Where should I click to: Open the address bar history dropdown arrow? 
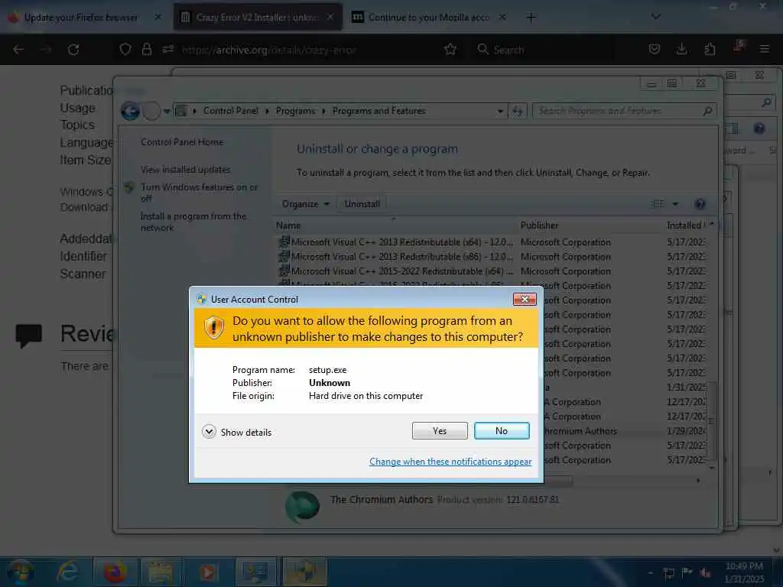(500, 112)
